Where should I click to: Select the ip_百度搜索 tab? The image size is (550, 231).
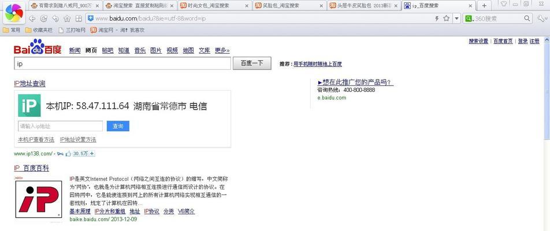coord(438,6)
